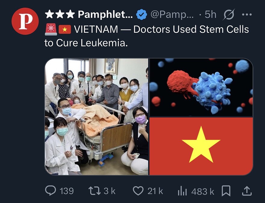
Task: Click the 5h post timestamp
Action: 210,14
